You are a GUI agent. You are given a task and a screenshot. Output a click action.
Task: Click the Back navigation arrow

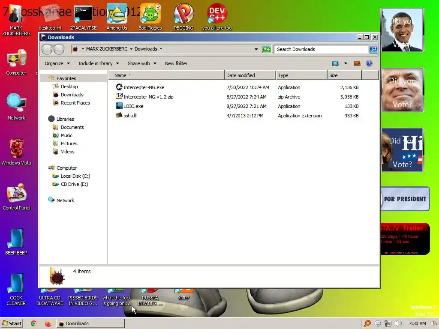pyautogui.click(x=47, y=50)
